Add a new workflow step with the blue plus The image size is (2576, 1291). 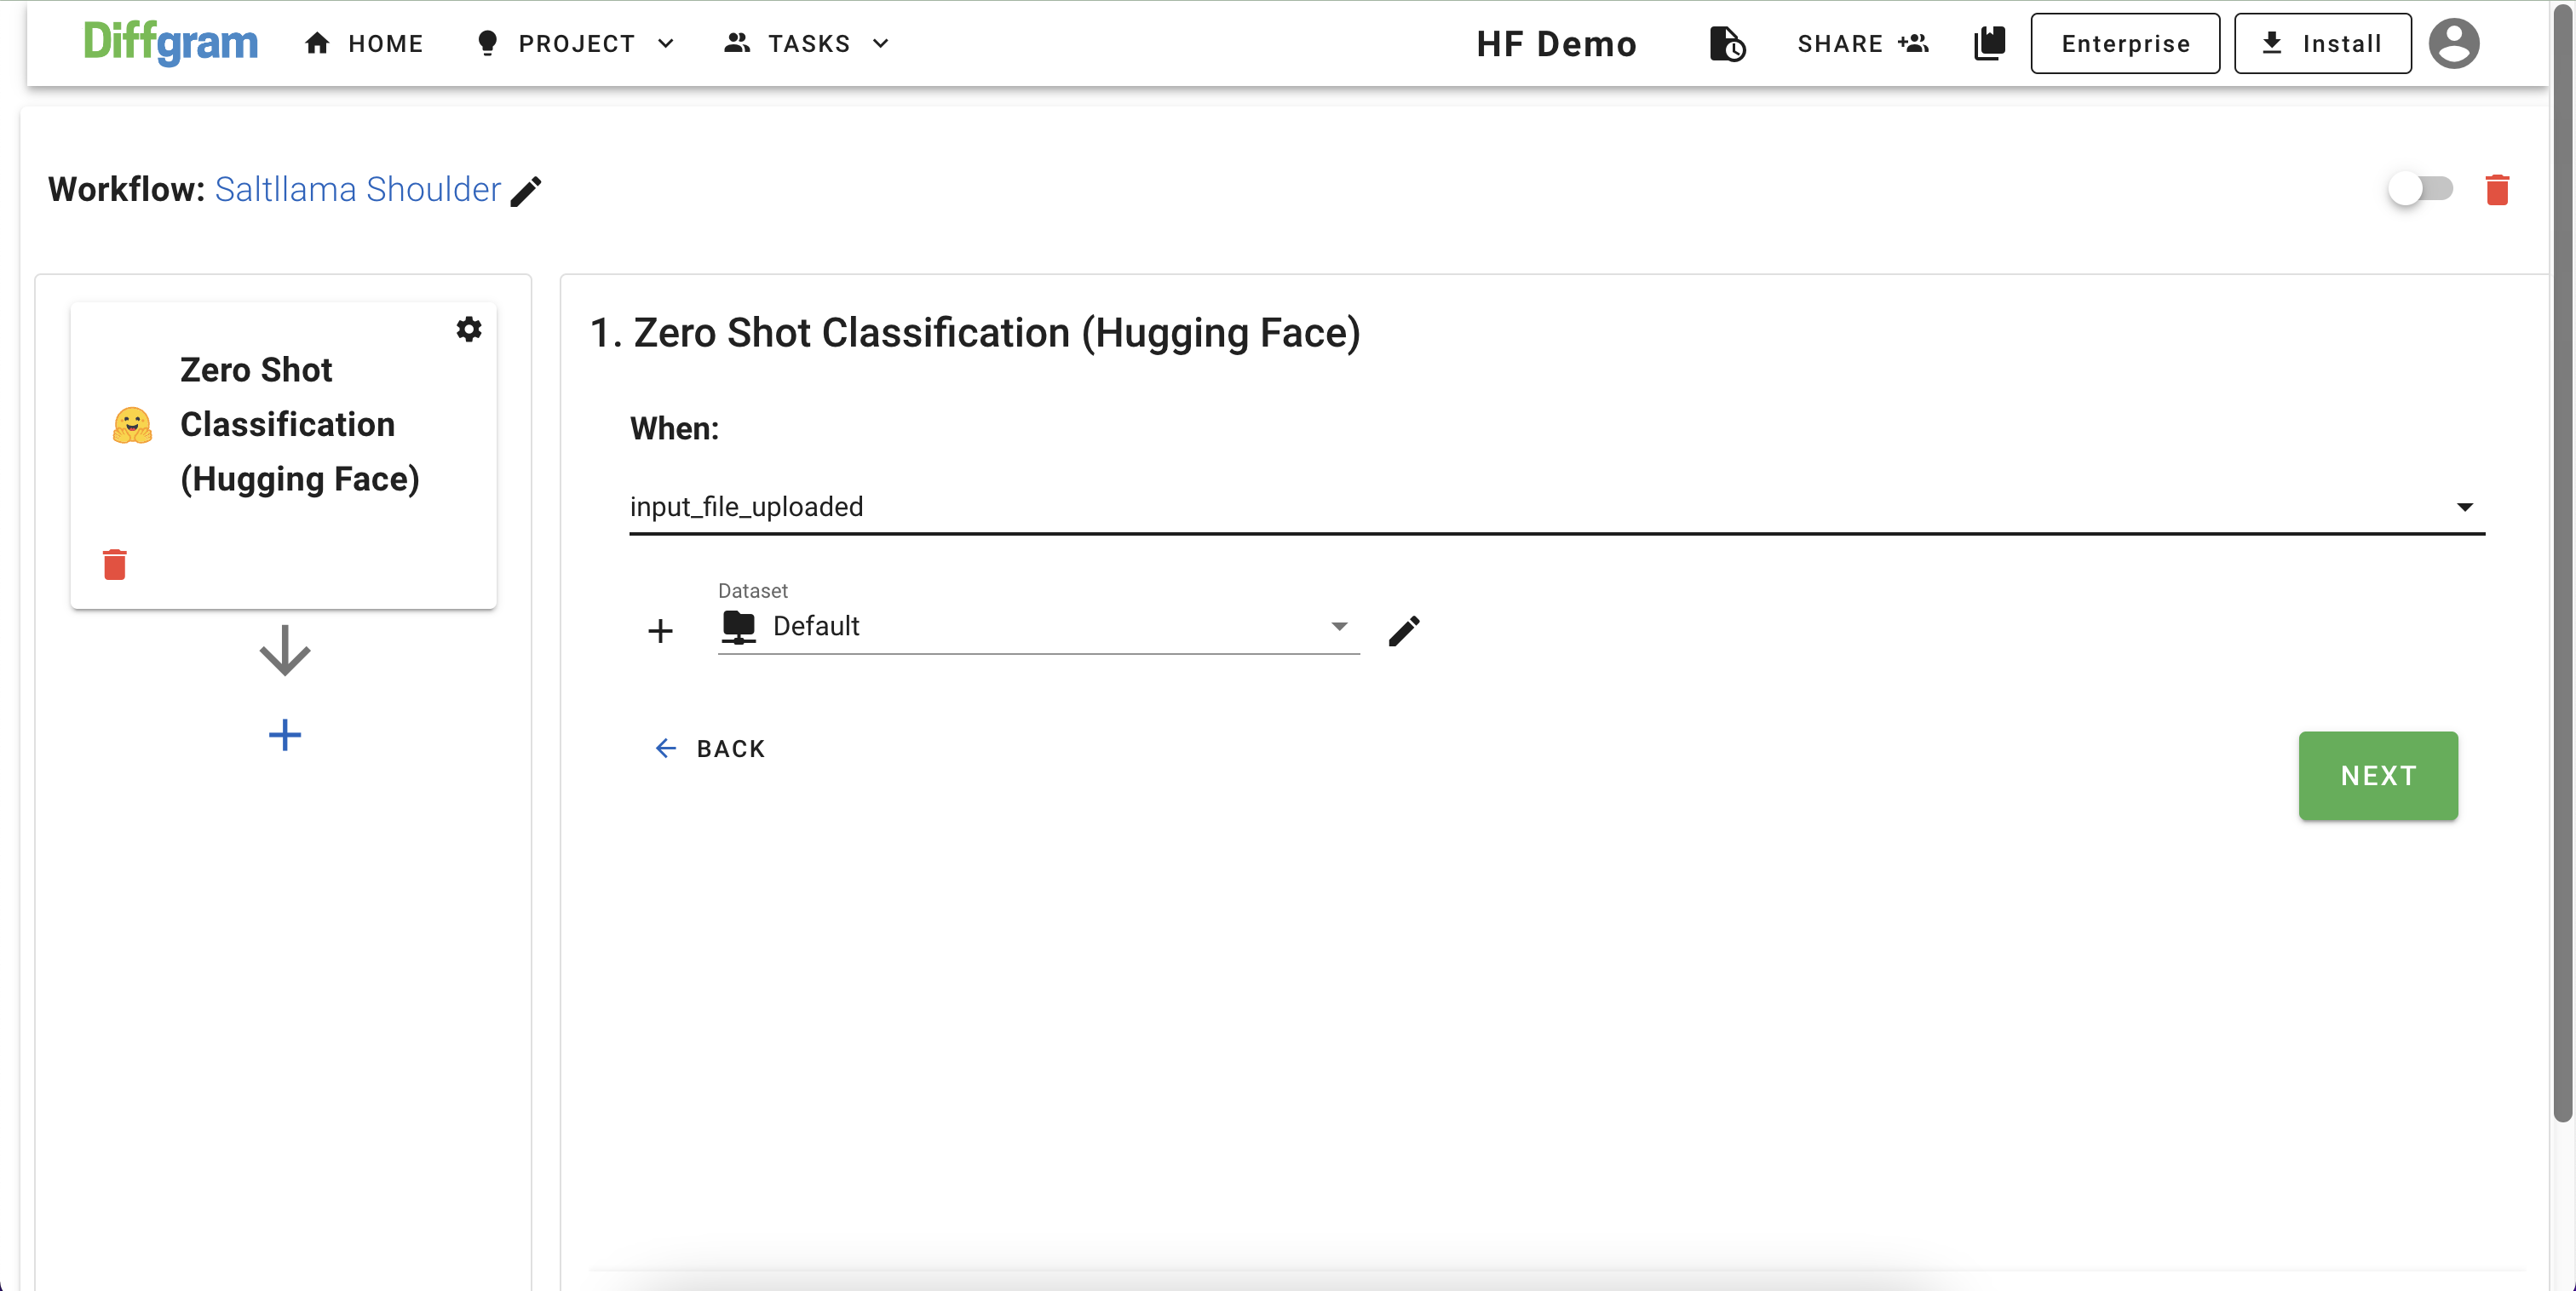pyautogui.click(x=285, y=735)
